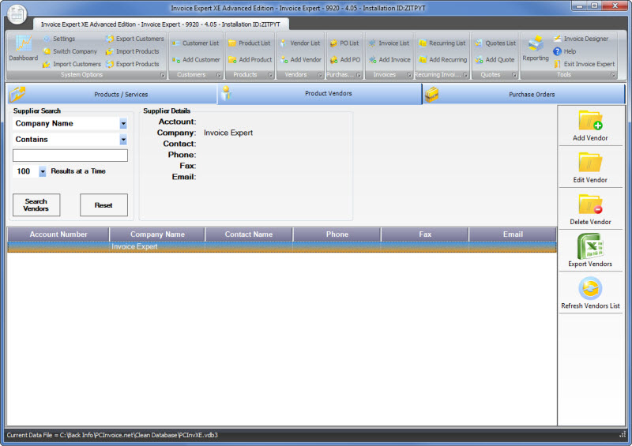The height and width of the screenshot is (446, 632).
Task: Switch to Products / Services tab
Action: coord(112,94)
